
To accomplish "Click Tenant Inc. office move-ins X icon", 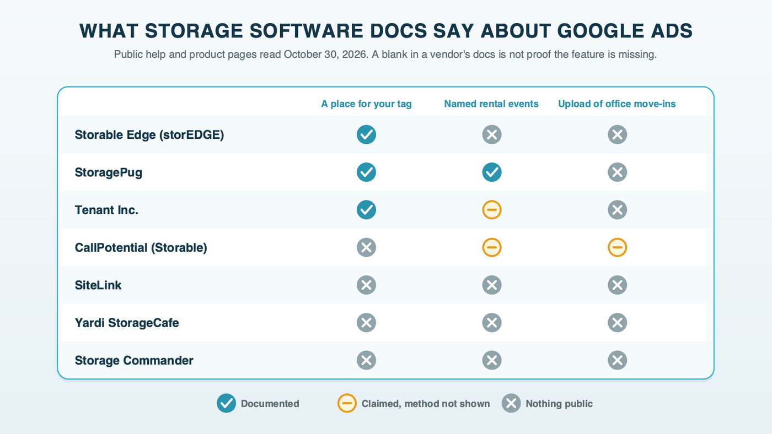I will (618, 210).
